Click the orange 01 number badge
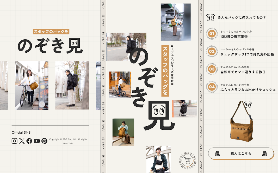This screenshot has height=173, width=278. click(x=212, y=33)
